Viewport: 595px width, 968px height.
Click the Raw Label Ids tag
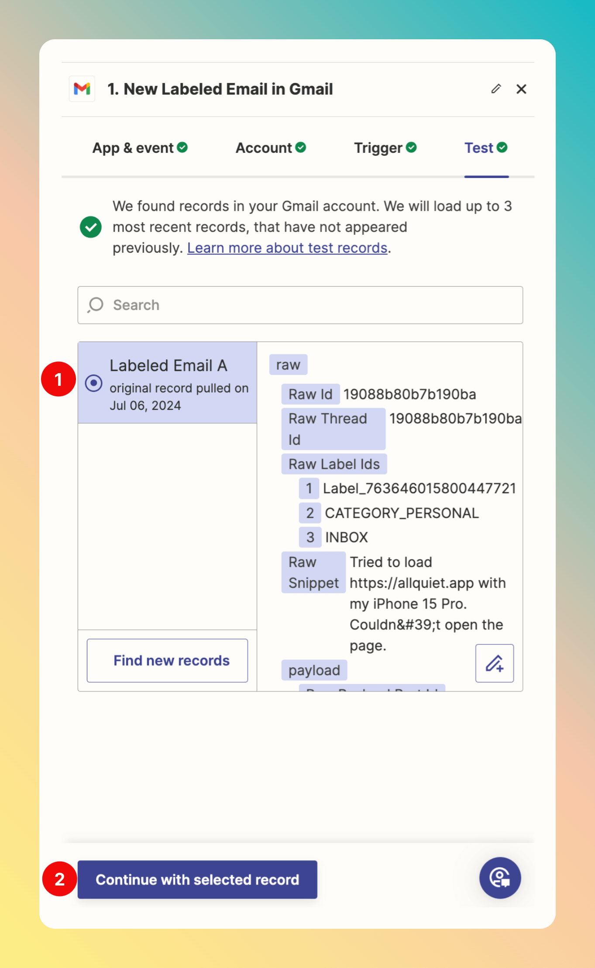tap(334, 464)
